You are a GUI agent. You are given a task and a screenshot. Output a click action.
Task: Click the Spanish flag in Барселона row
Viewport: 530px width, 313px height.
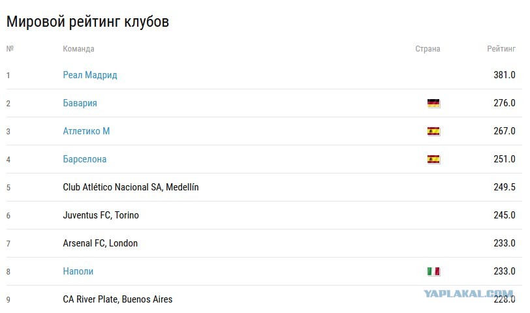coord(433,159)
